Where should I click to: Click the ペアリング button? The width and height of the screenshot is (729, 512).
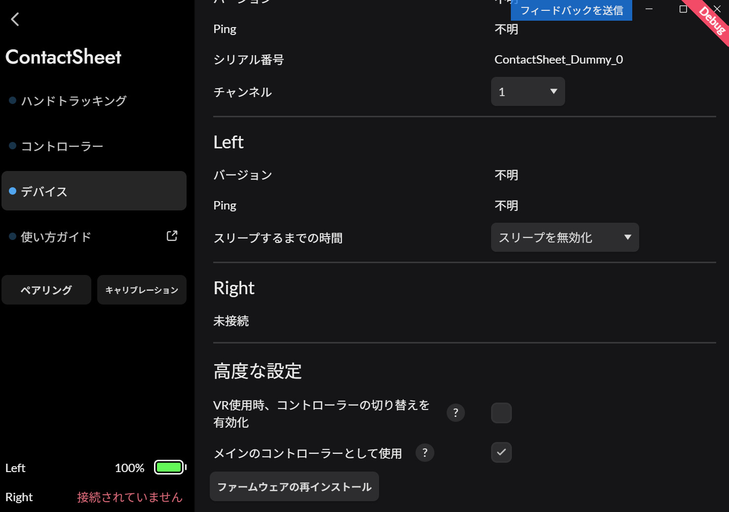46,290
